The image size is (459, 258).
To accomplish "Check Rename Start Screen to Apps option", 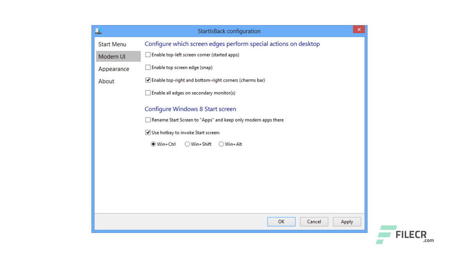I will coord(148,120).
